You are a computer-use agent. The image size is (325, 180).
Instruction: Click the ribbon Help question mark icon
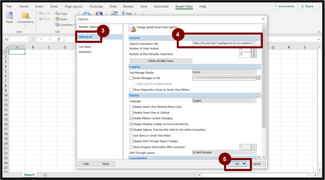(123, 13)
